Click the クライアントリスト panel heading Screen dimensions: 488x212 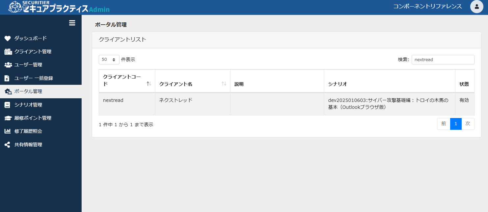(122, 40)
